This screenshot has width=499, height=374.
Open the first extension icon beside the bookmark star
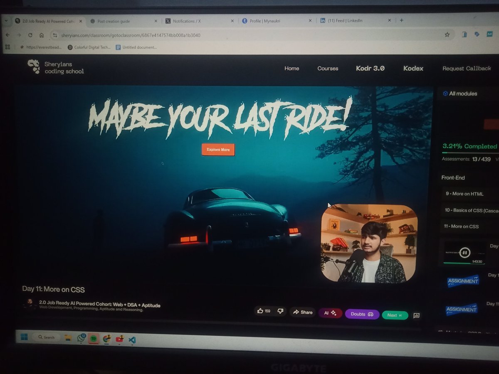click(465, 34)
